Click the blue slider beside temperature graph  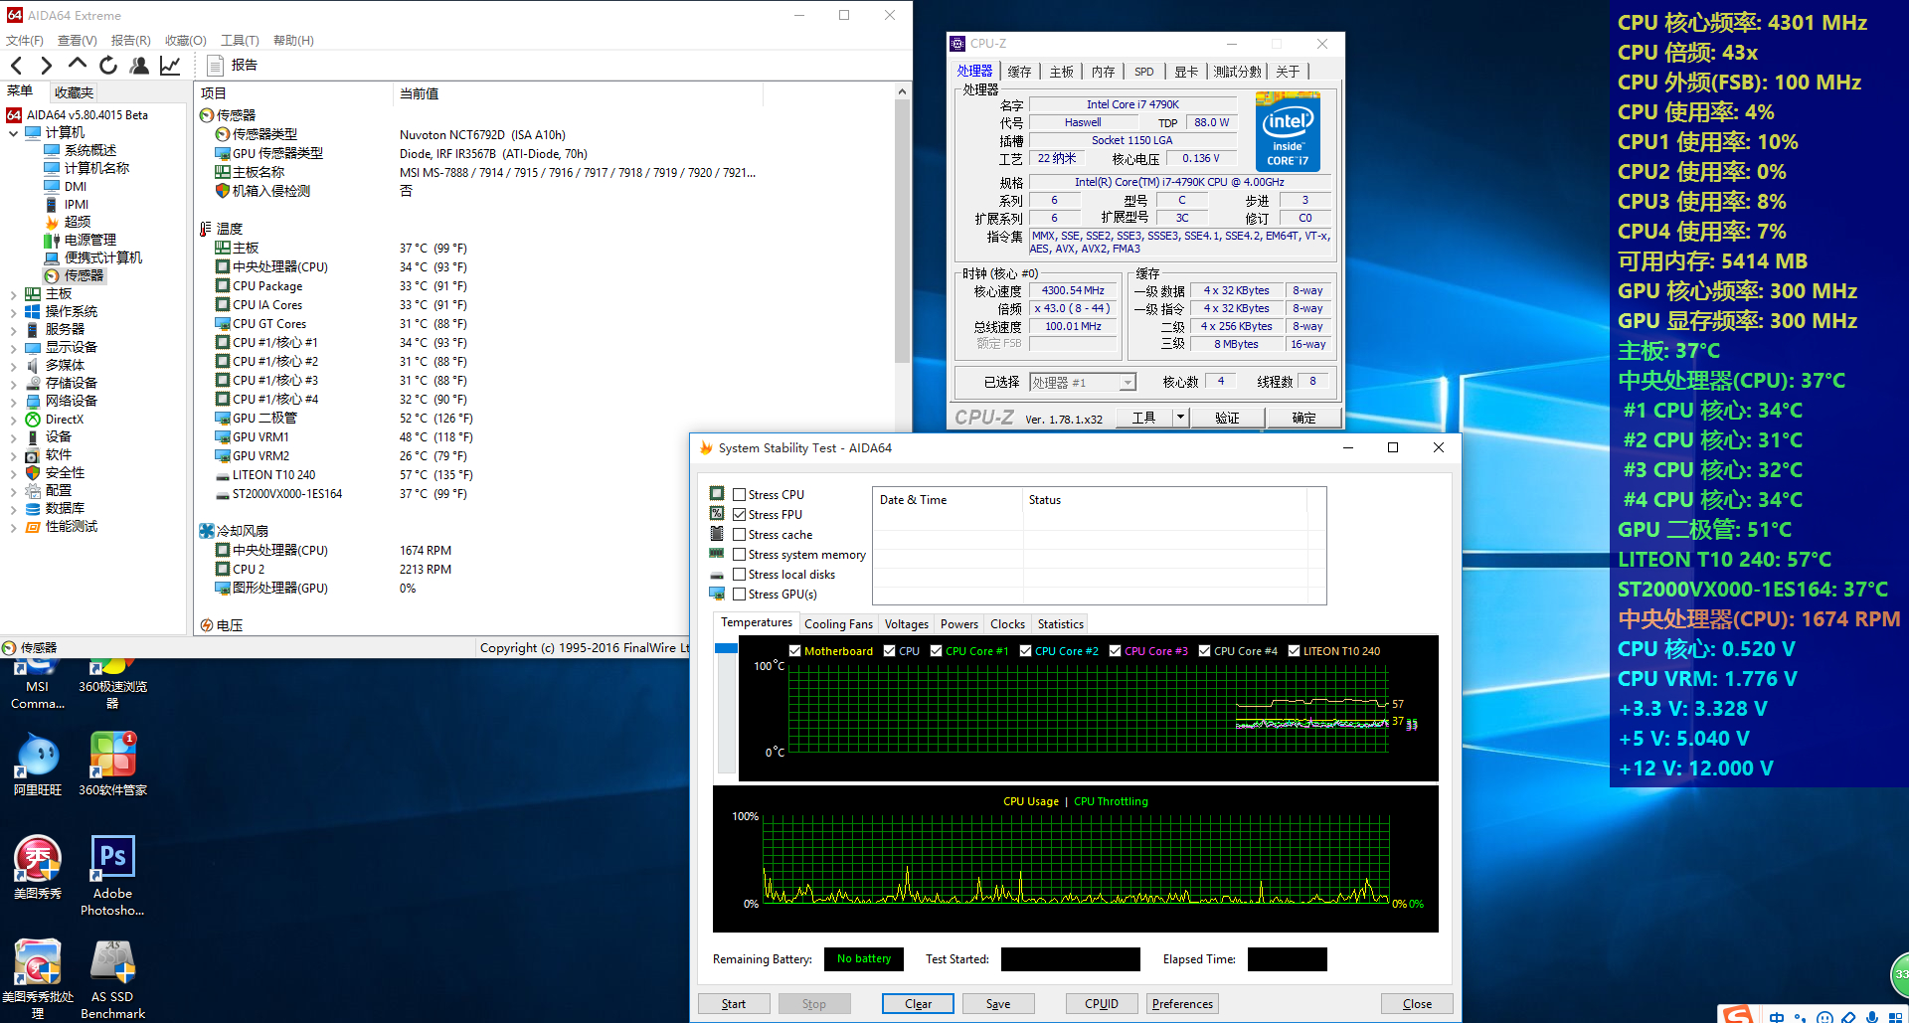point(726,648)
